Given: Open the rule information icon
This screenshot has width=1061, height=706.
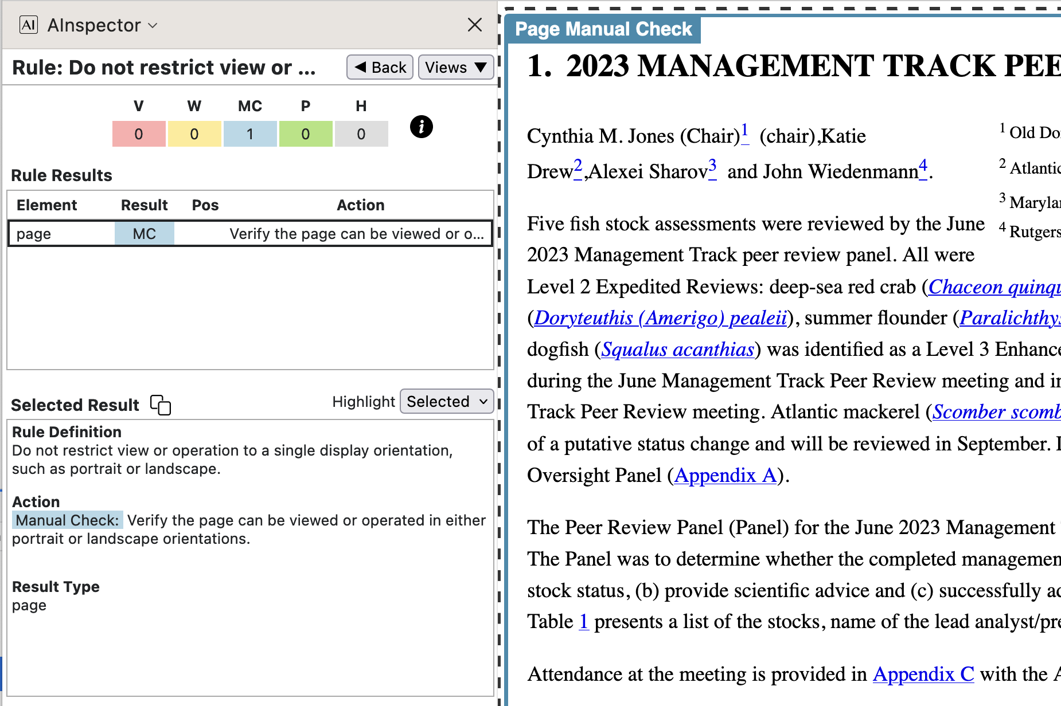Looking at the screenshot, I should (421, 127).
